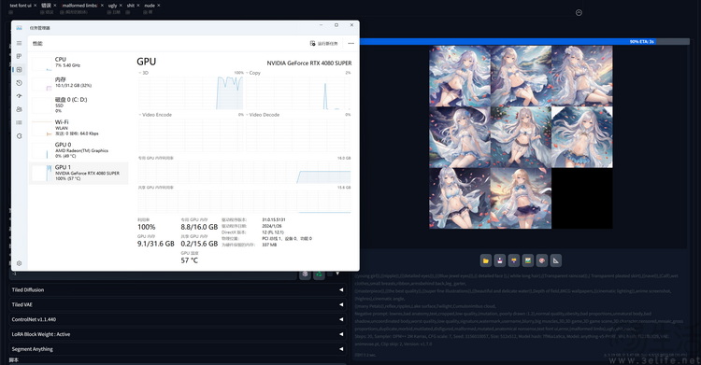
Task: Expand Tiled Diffusion accordion
Action: click(x=178, y=290)
